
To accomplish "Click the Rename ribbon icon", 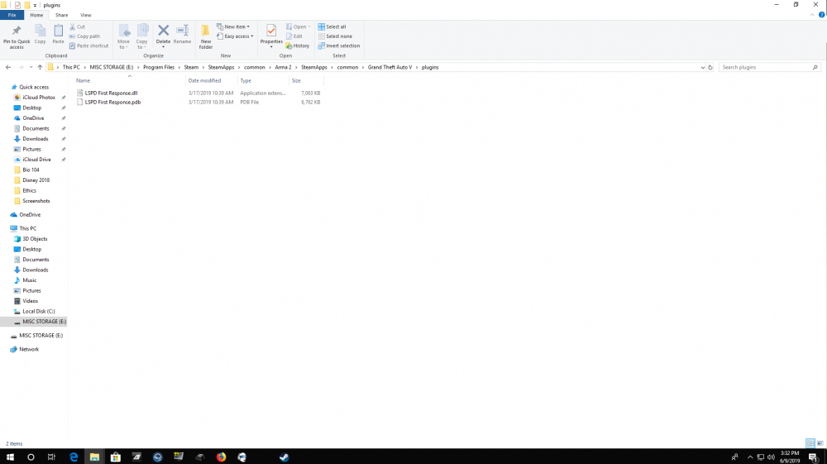I will (x=182, y=34).
